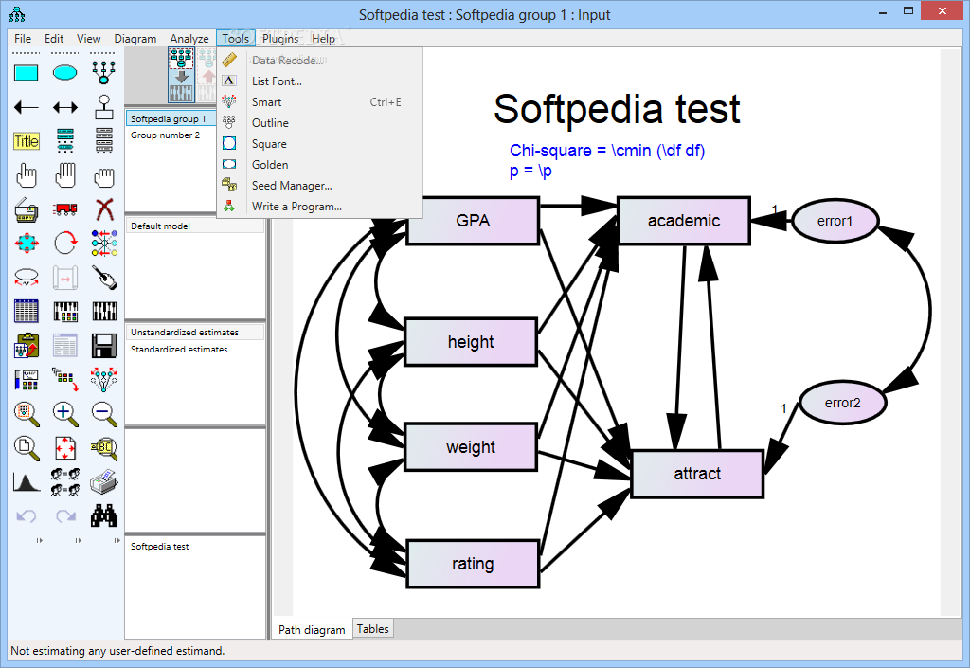The image size is (970, 668).
Task: Show the entire page magnifier icon
Action: [26, 448]
